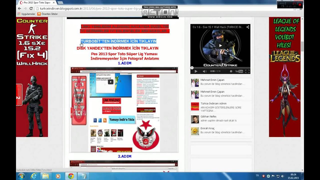This screenshot has height=180, width=320.
Task: Click the DİSK YANDEX'TEN İNDİRMEK İÇİN TIKLAYIN link
Action: pyautogui.click(x=117, y=48)
